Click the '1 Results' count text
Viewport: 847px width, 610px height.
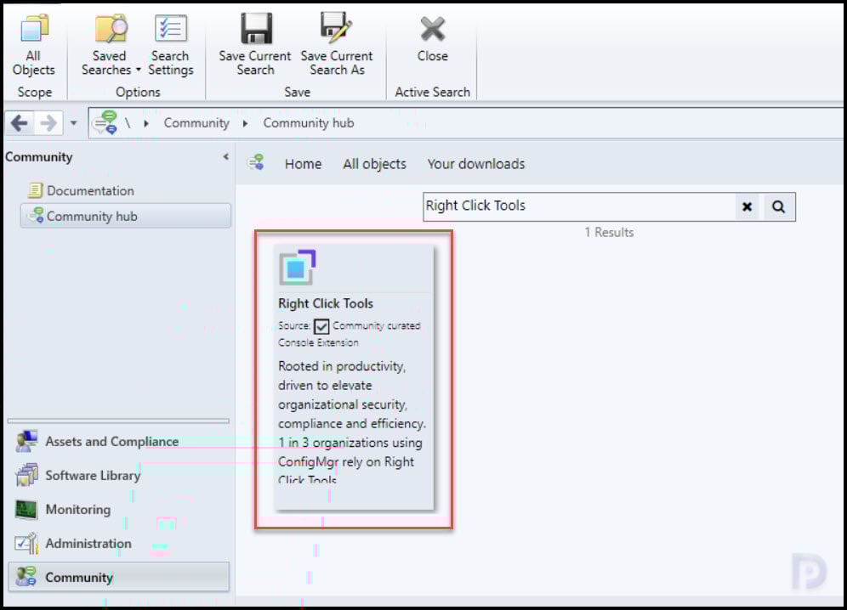point(609,233)
